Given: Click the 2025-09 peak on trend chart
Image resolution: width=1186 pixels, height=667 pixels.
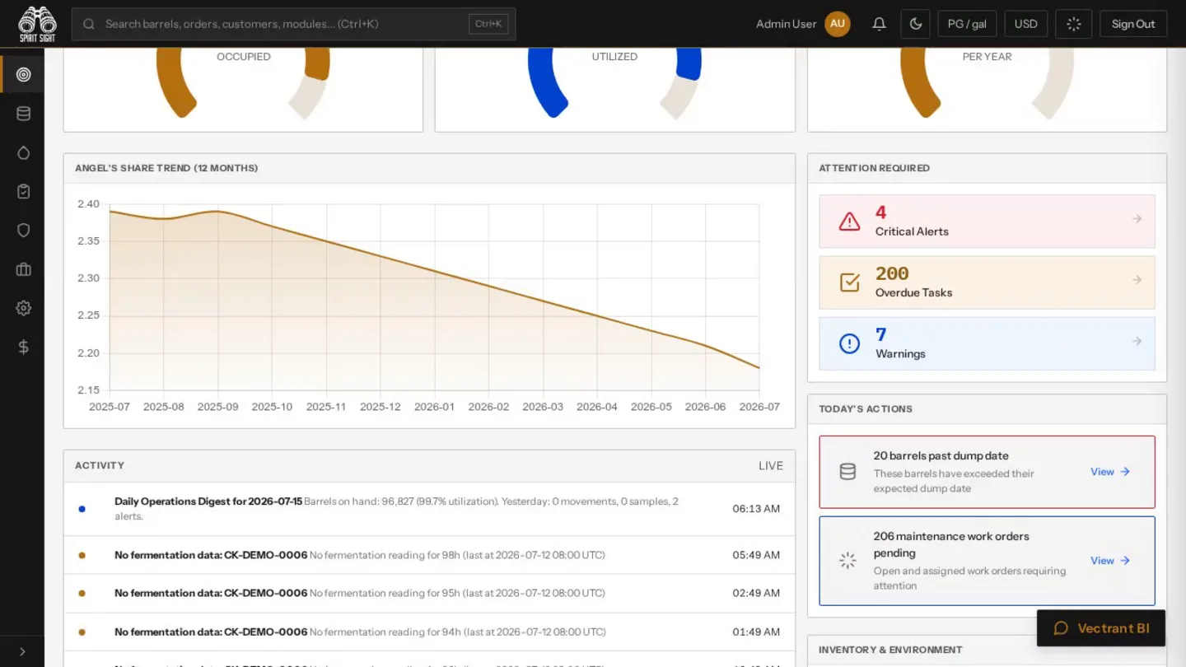Looking at the screenshot, I should click(x=217, y=212).
